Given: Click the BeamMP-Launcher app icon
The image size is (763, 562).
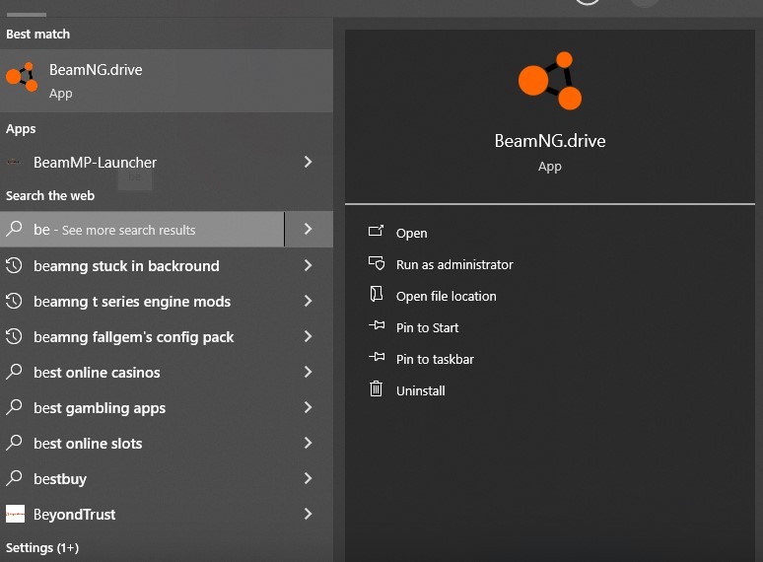Looking at the screenshot, I should 14,163.
